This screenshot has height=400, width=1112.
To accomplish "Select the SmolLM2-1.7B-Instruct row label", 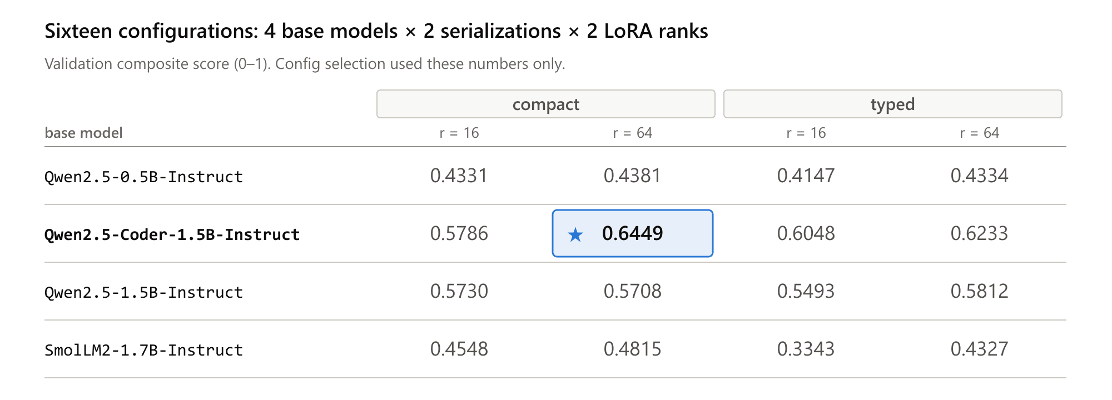I will [144, 350].
